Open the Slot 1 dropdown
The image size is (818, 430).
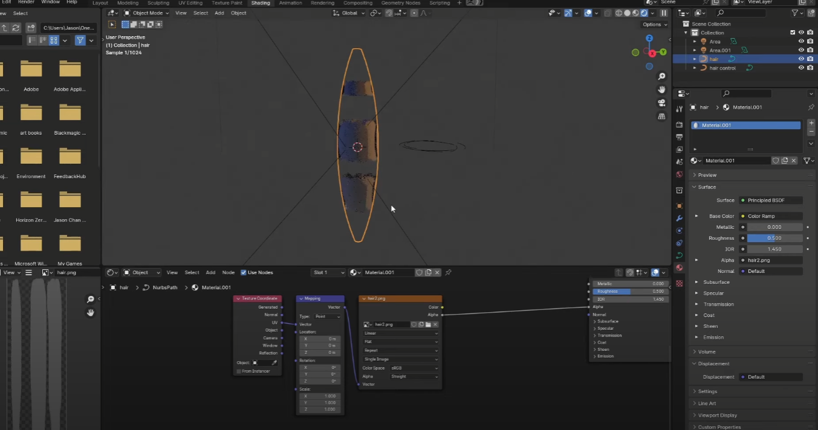328,272
